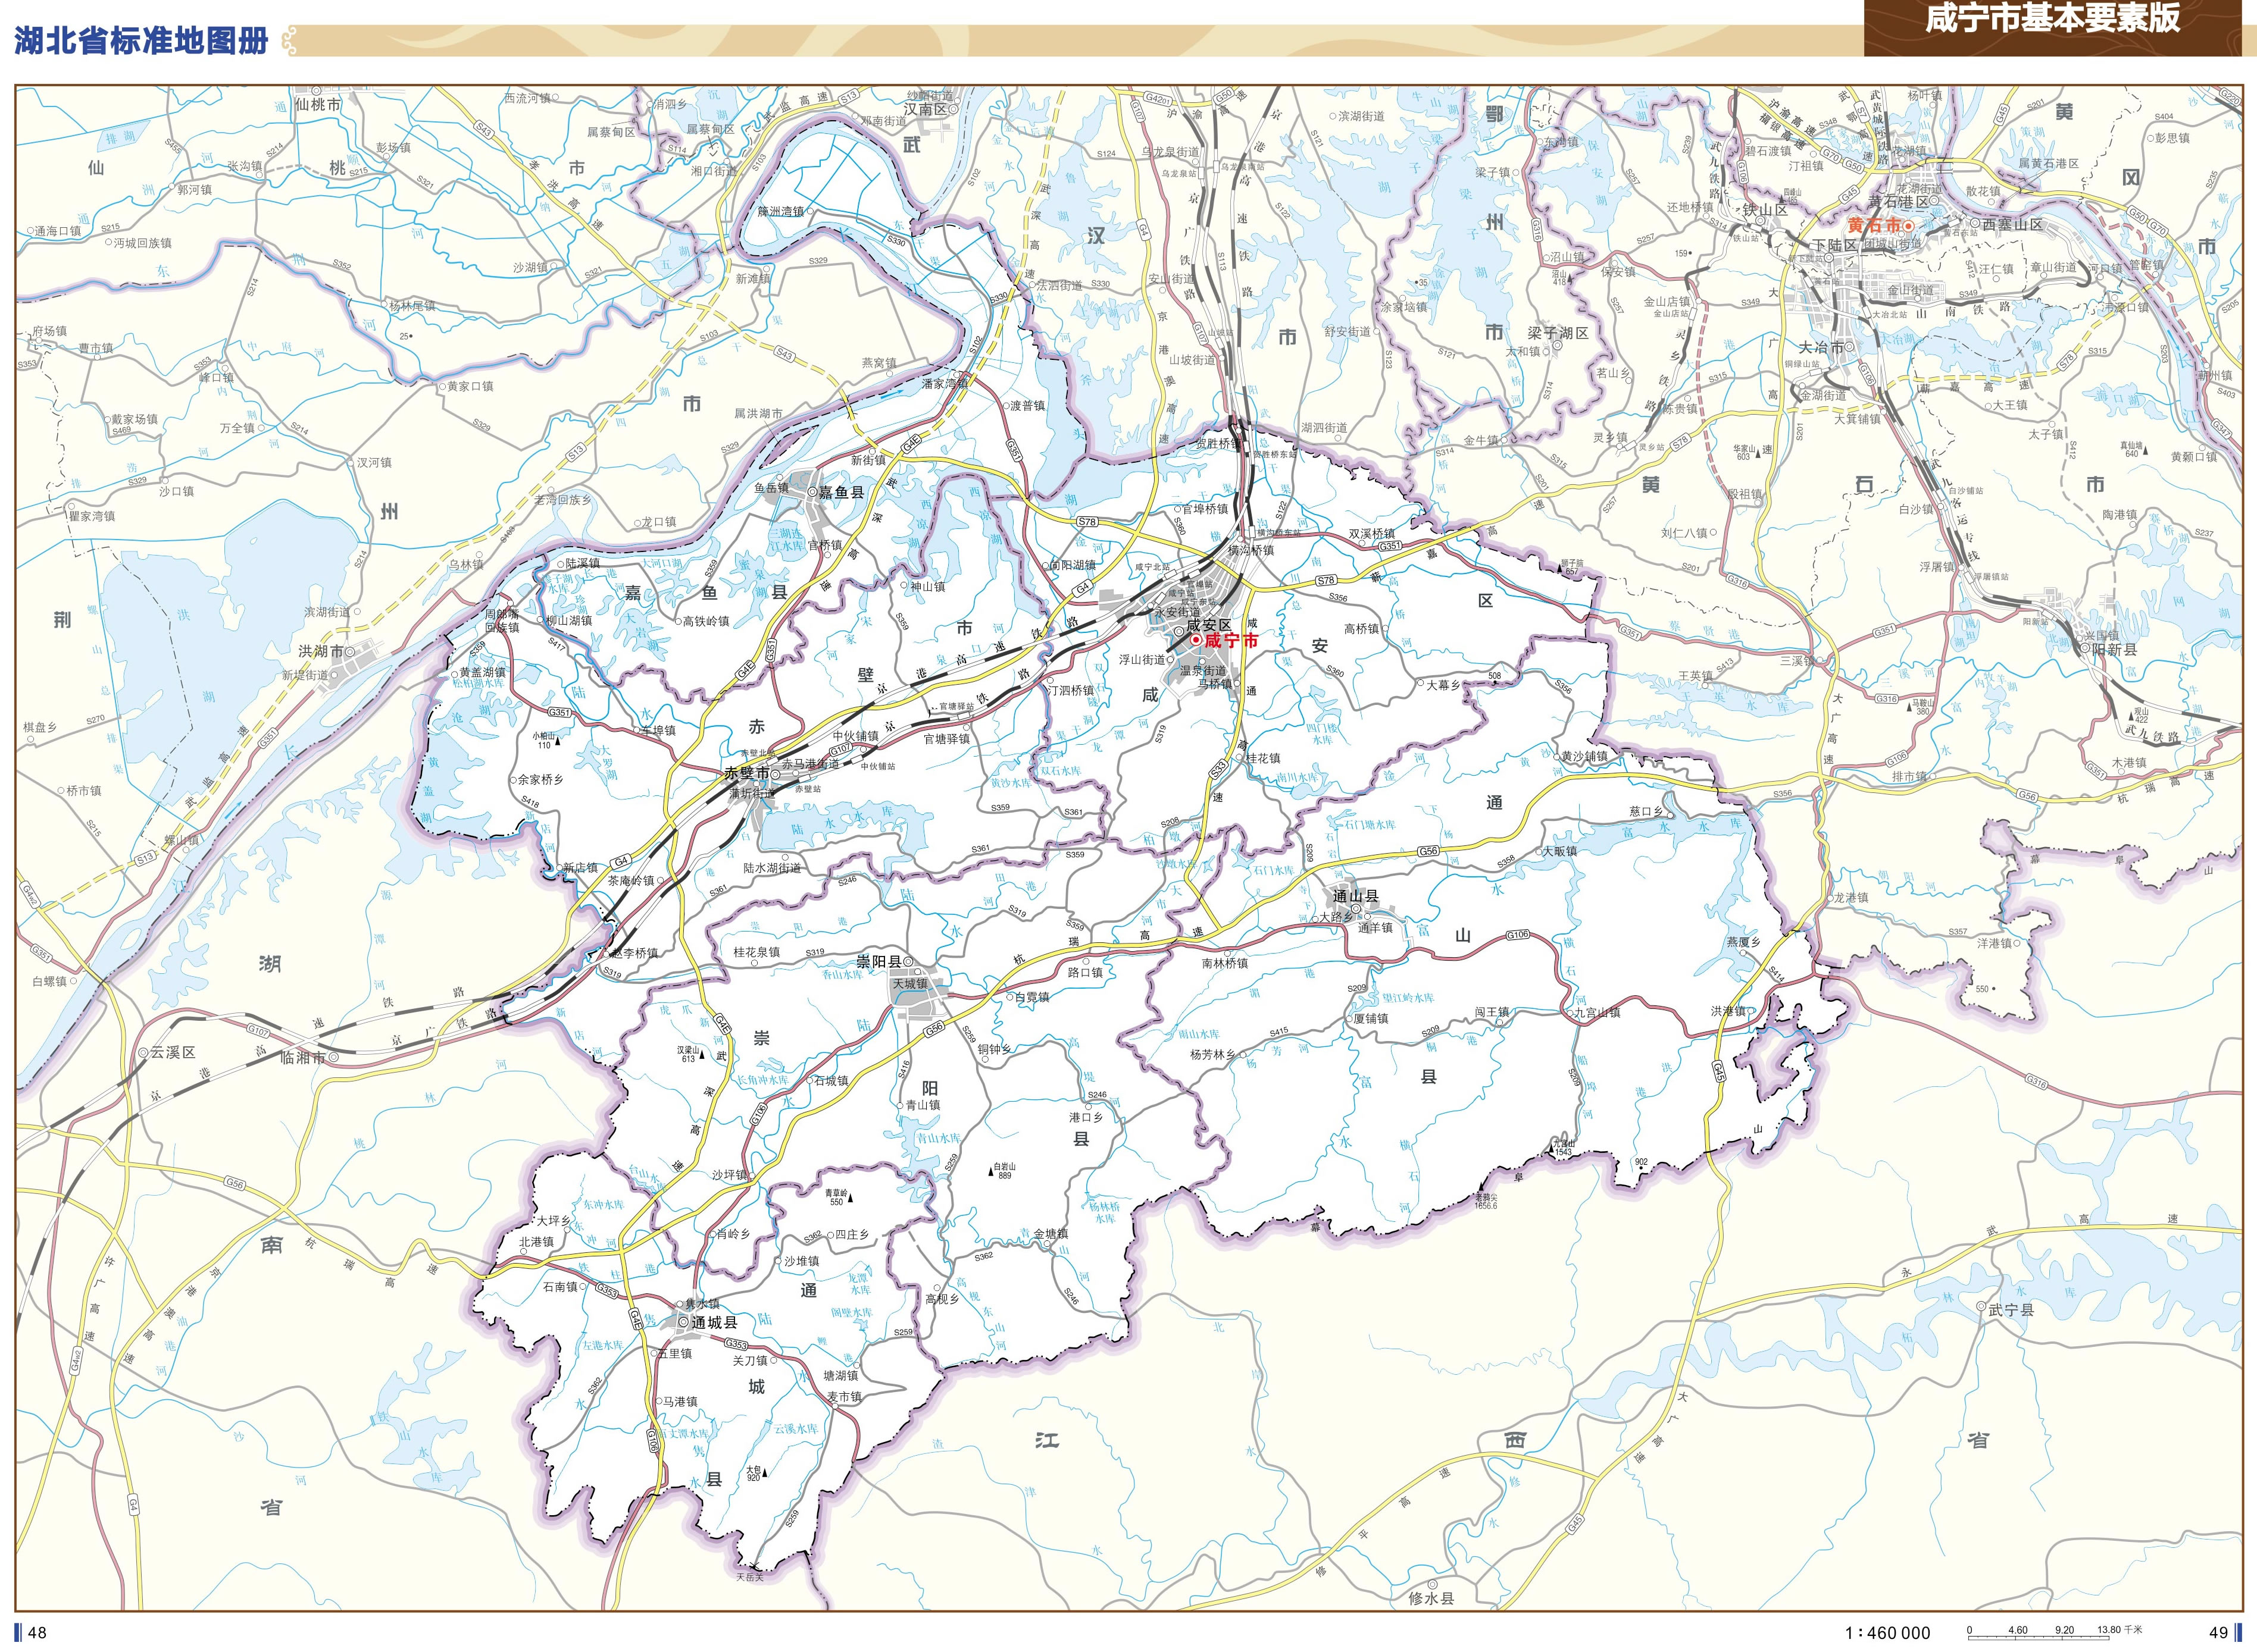Viewport: 2257px width, 1652px height.
Task: Click the 修水县 marker at bottom
Action: (1431, 1584)
